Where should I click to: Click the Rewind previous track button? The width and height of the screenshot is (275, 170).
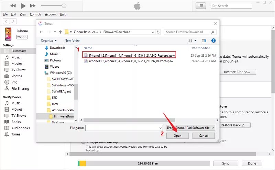13,6
